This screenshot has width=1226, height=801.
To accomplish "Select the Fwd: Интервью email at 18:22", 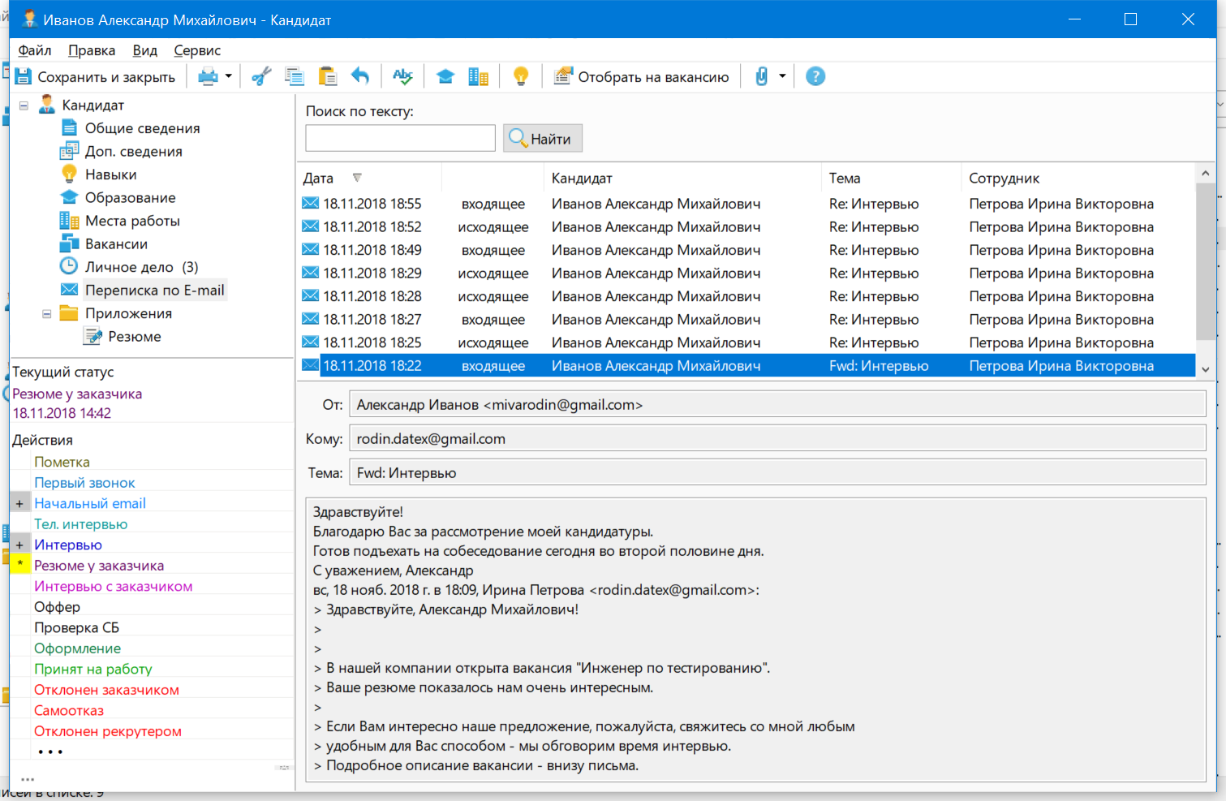I will coord(746,366).
